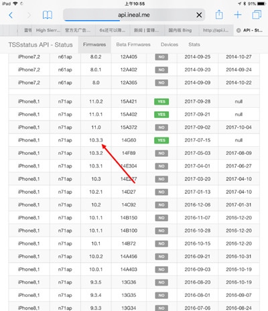Select date cell 2016-09-07
This screenshot has width=268, height=311.
239,295
